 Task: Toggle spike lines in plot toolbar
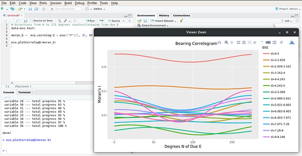coord(261,43)
